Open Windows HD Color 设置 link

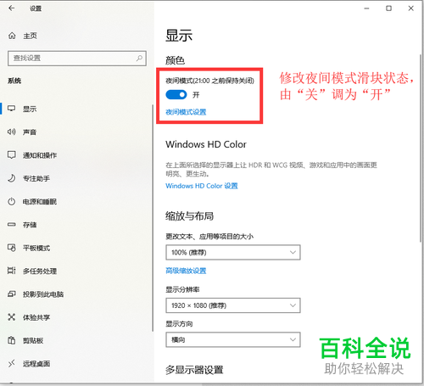coord(202,186)
